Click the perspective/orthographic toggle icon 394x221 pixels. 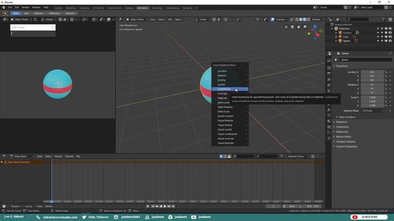click(286, 27)
